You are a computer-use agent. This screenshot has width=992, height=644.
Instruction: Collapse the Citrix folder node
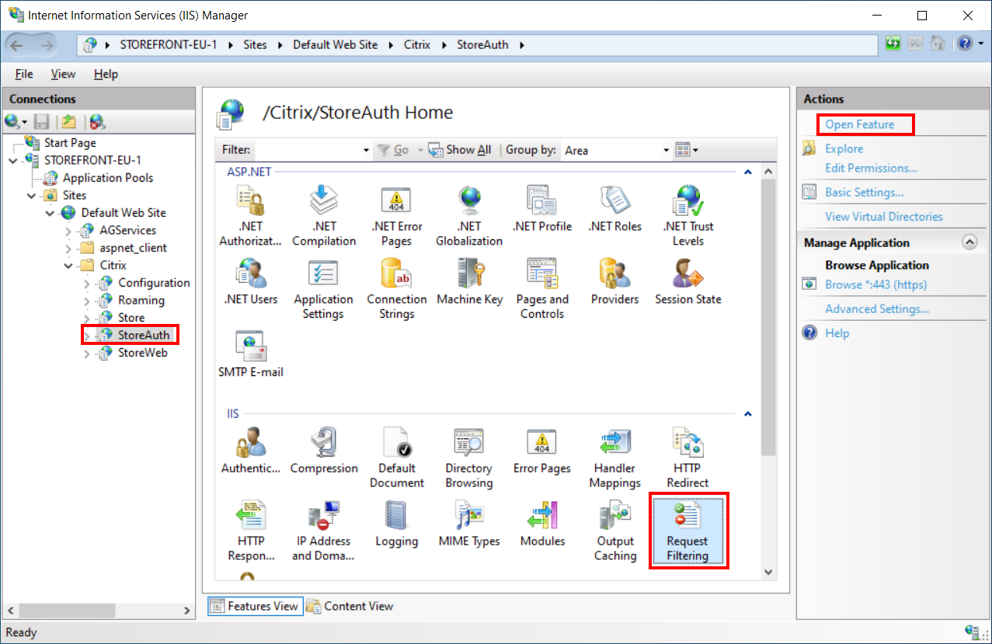pos(68,266)
